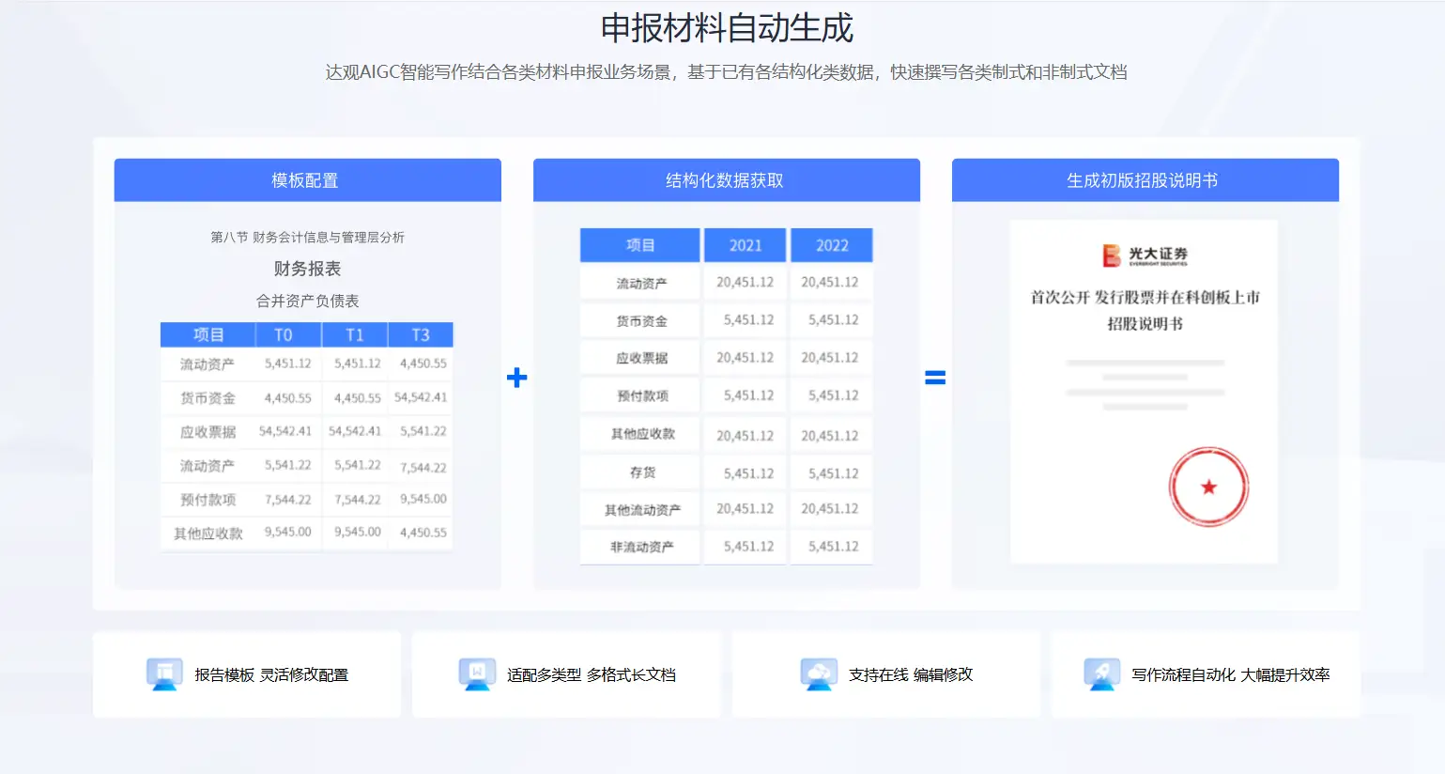Click the 2022 column header

pos(832,245)
